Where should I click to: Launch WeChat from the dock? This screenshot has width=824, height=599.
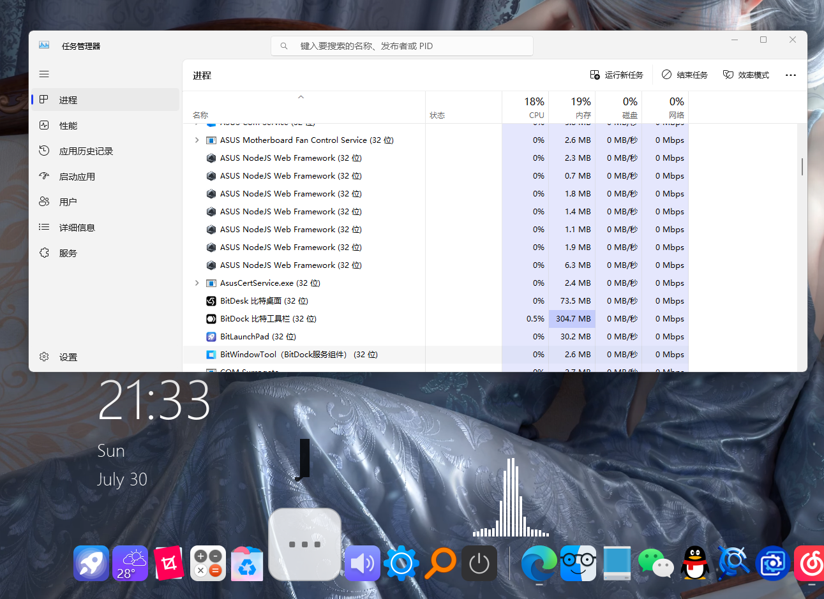[655, 563]
